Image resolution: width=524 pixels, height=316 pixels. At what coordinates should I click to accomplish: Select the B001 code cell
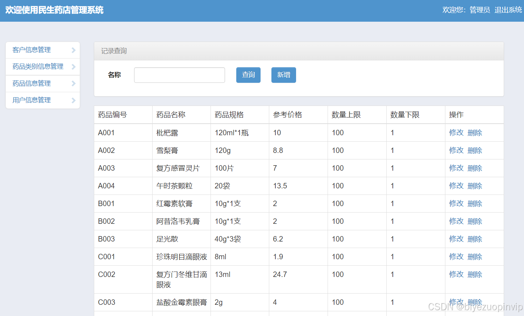[123, 204]
